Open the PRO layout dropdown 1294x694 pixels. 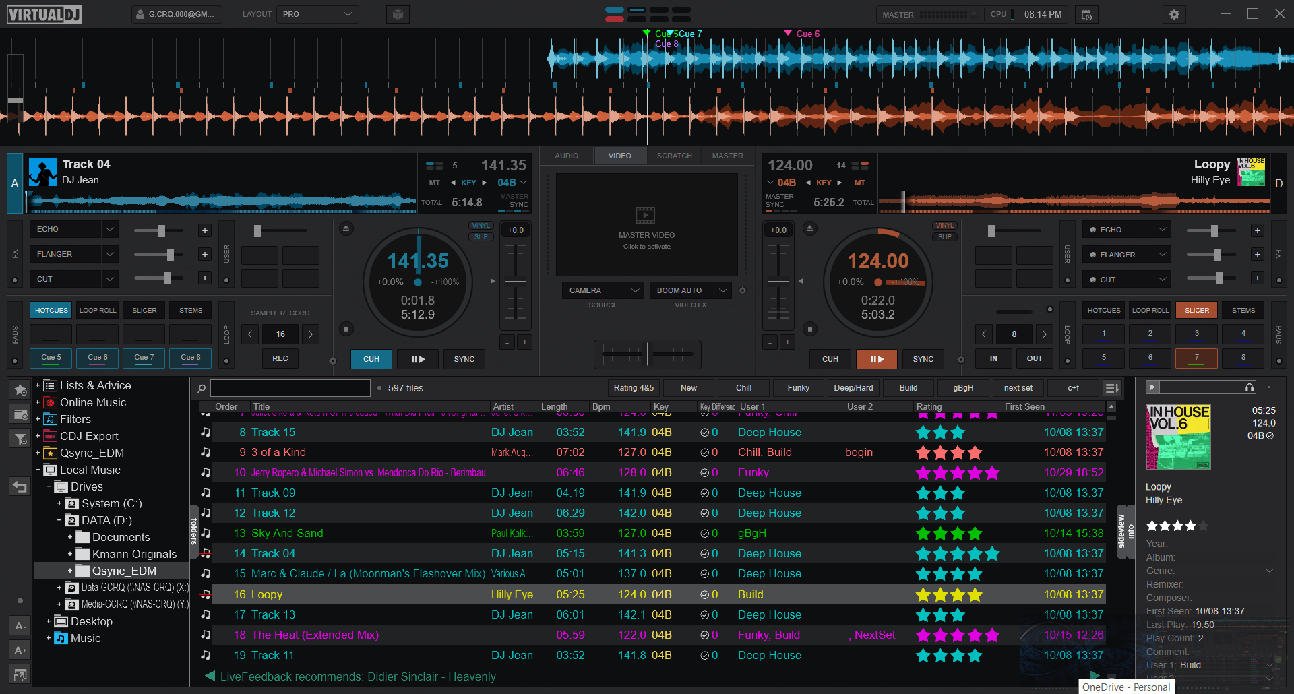point(317,14)
